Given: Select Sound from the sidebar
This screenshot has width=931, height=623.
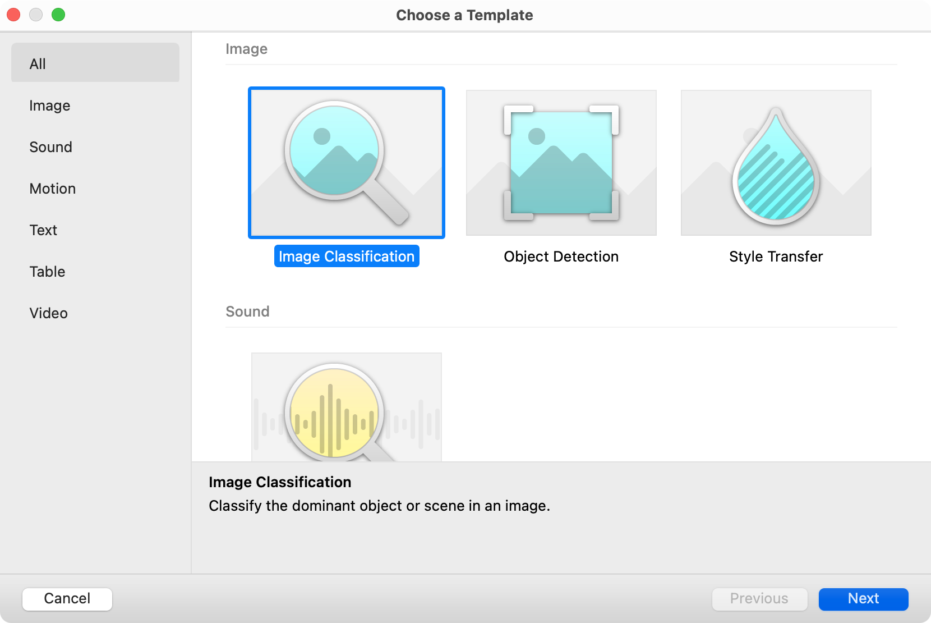Looking at the screenshot, I should [x=50, y=147].
